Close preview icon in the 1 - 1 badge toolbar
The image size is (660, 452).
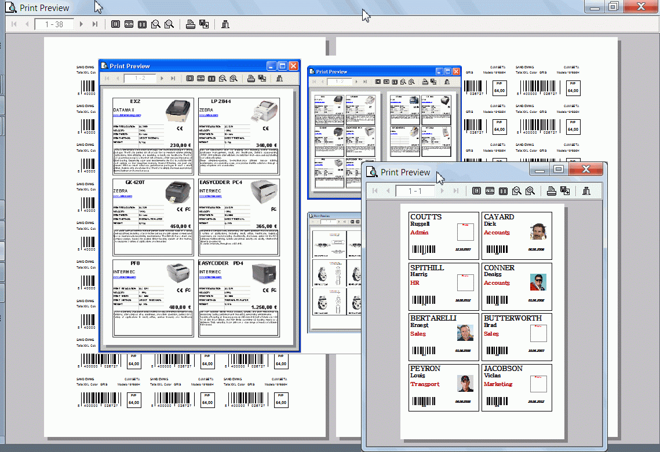tap(586, 191)
